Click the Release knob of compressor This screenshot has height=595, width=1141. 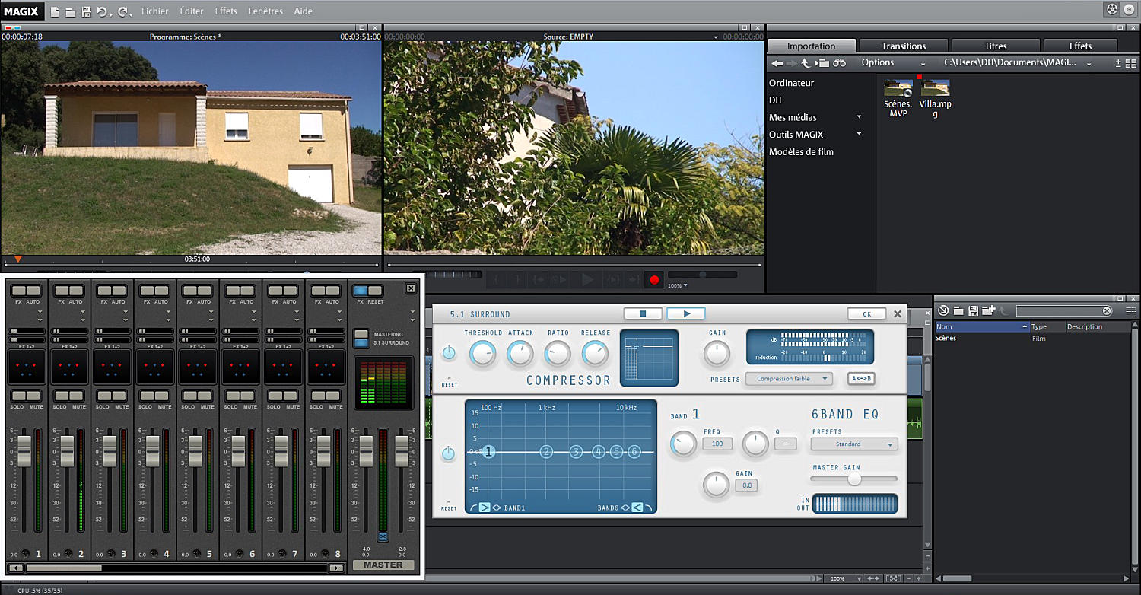(x=595, y=353)
